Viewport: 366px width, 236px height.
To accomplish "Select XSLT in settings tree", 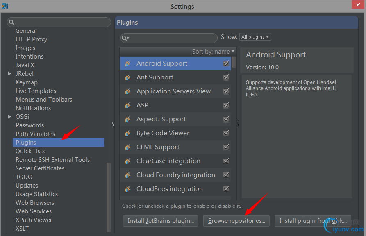I will point(22,229).
